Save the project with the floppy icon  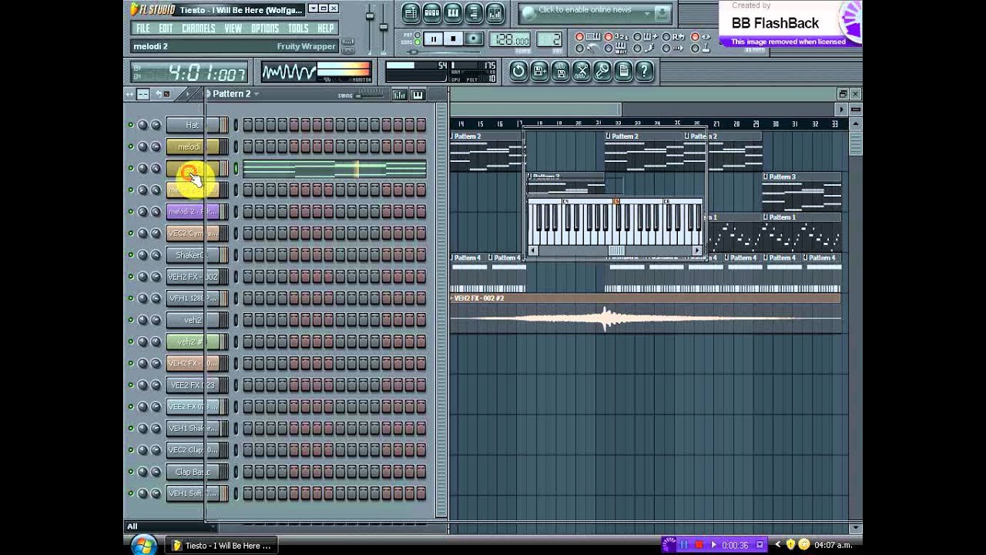tap(560, 71)
